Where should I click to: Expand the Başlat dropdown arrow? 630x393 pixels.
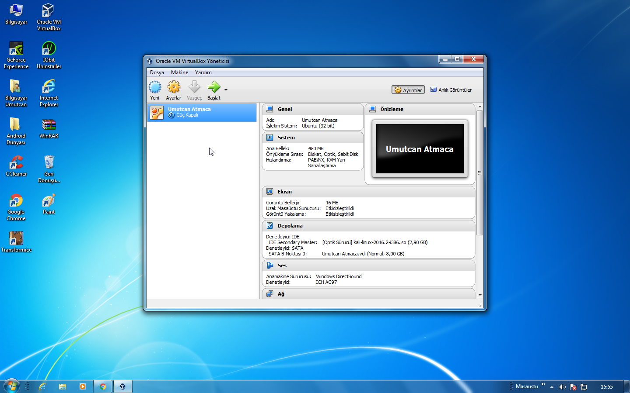click(226, 90)
